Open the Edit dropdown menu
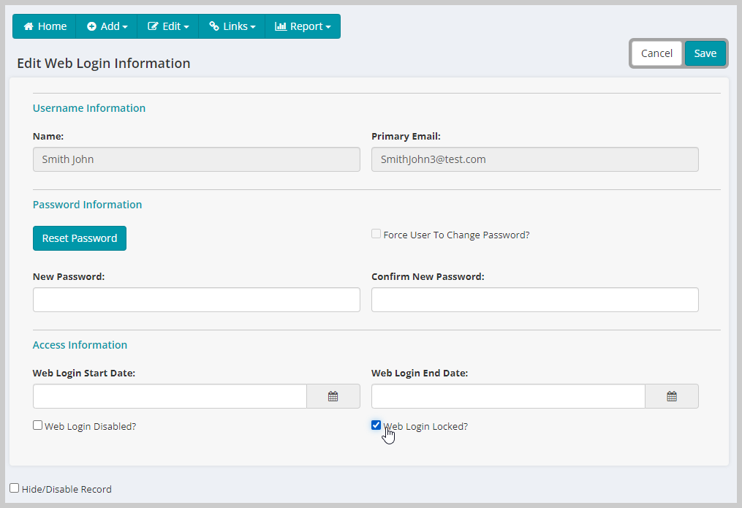The image size is (742, 508). (x=167, y=26)
